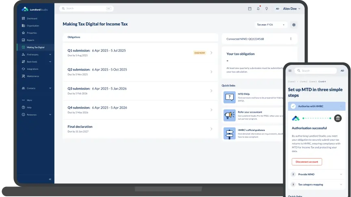Image resolution: width=351 pixels, height=197 pixels.
Task: Expand the Resources submenu chevron
Action: (x=50, y=115)
